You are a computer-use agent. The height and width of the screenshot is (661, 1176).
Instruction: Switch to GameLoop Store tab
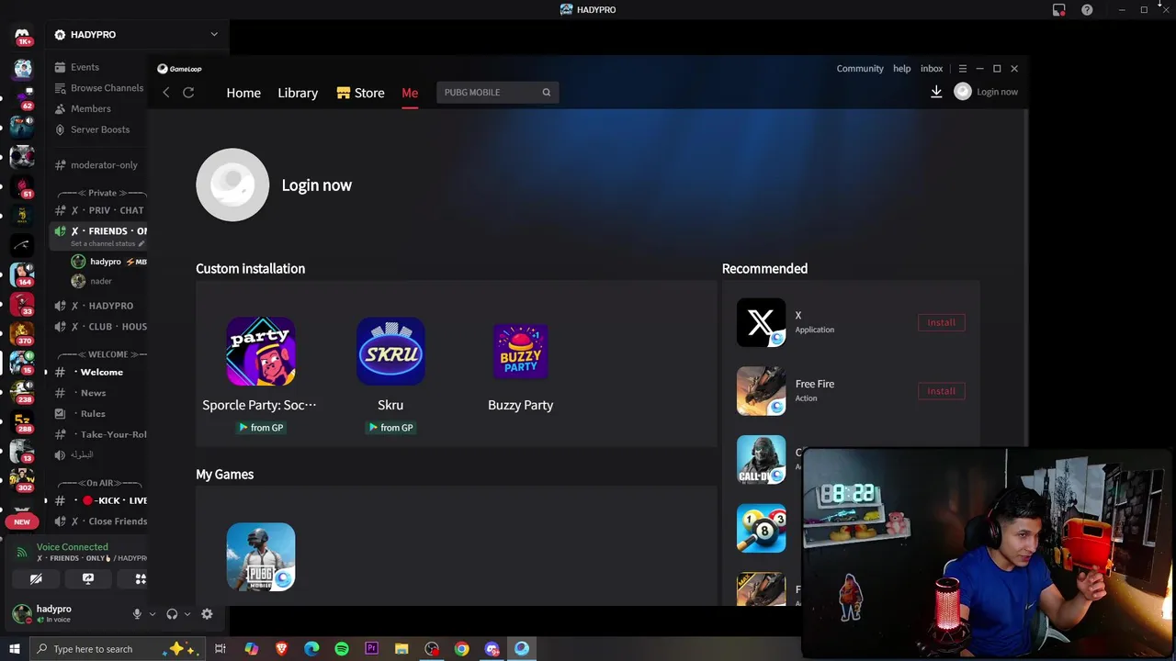(x=361, y=93)
